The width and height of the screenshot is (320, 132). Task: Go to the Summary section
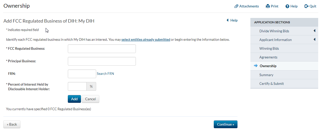coord(266,75)
